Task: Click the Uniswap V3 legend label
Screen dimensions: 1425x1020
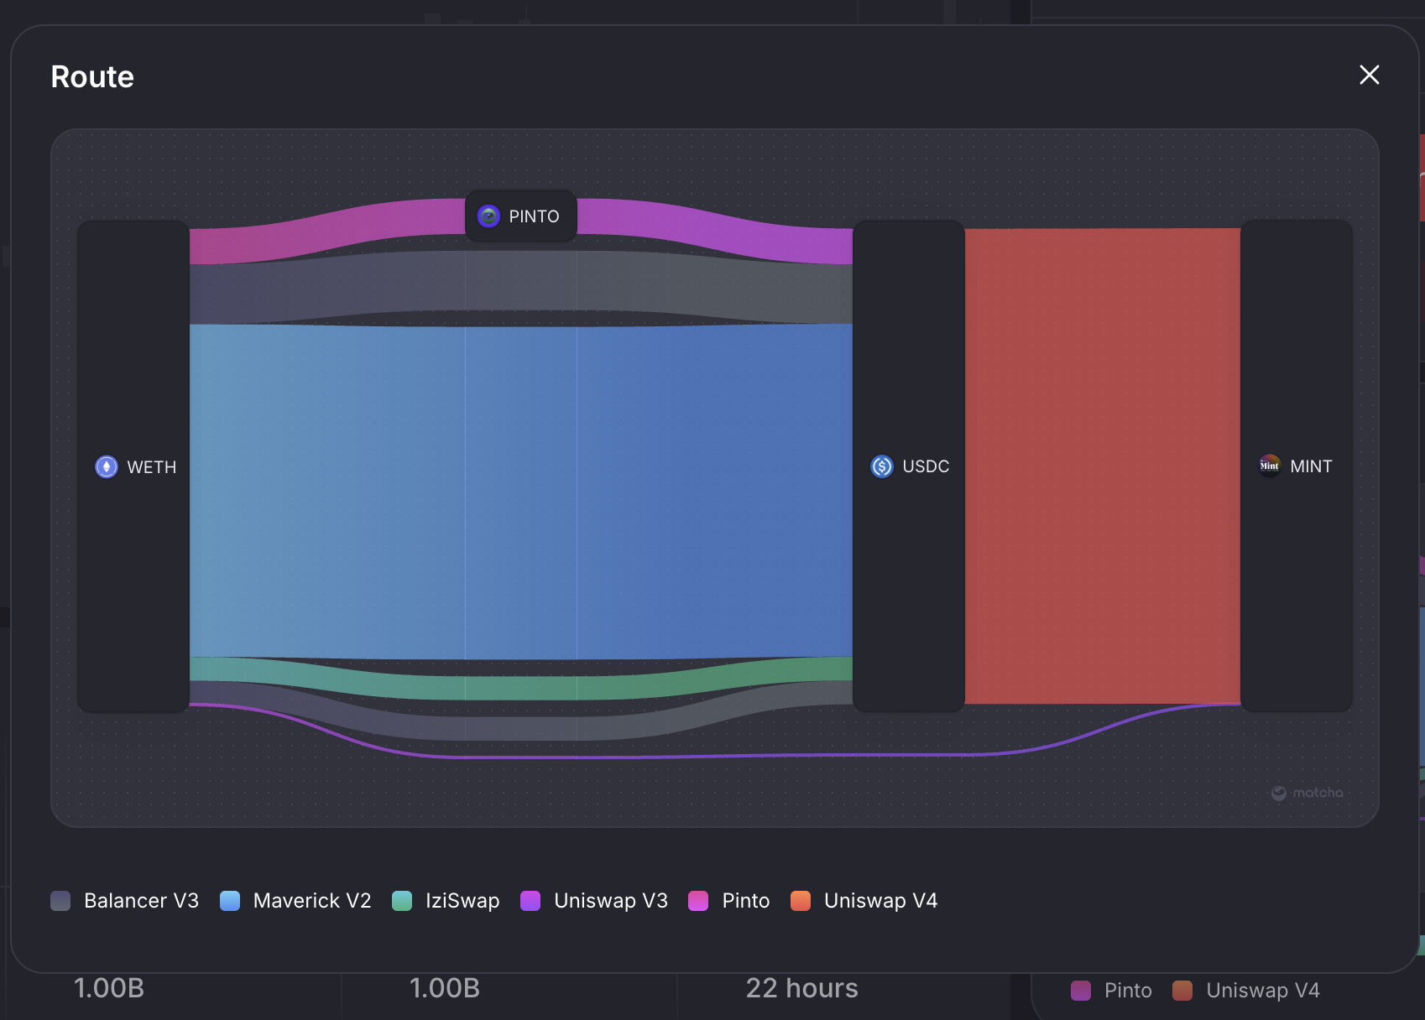Action: [x=611, y=901]
